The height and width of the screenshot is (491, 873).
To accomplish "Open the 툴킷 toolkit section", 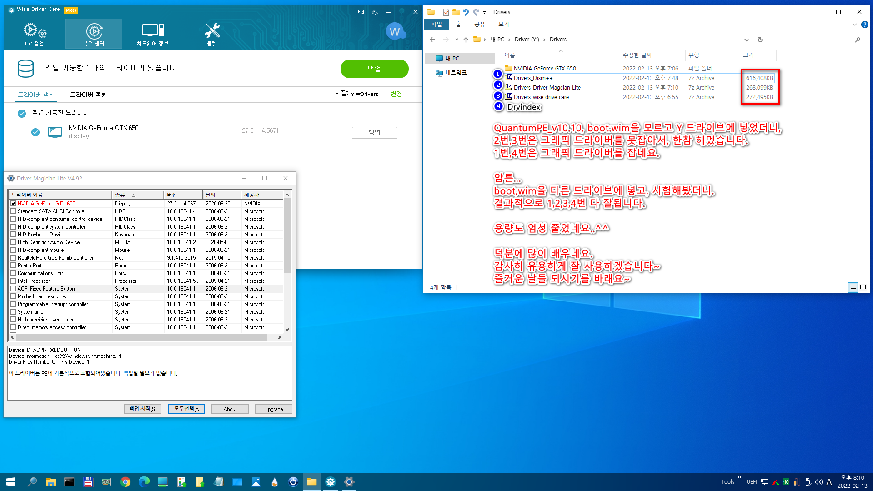I will tap(212, 34).
